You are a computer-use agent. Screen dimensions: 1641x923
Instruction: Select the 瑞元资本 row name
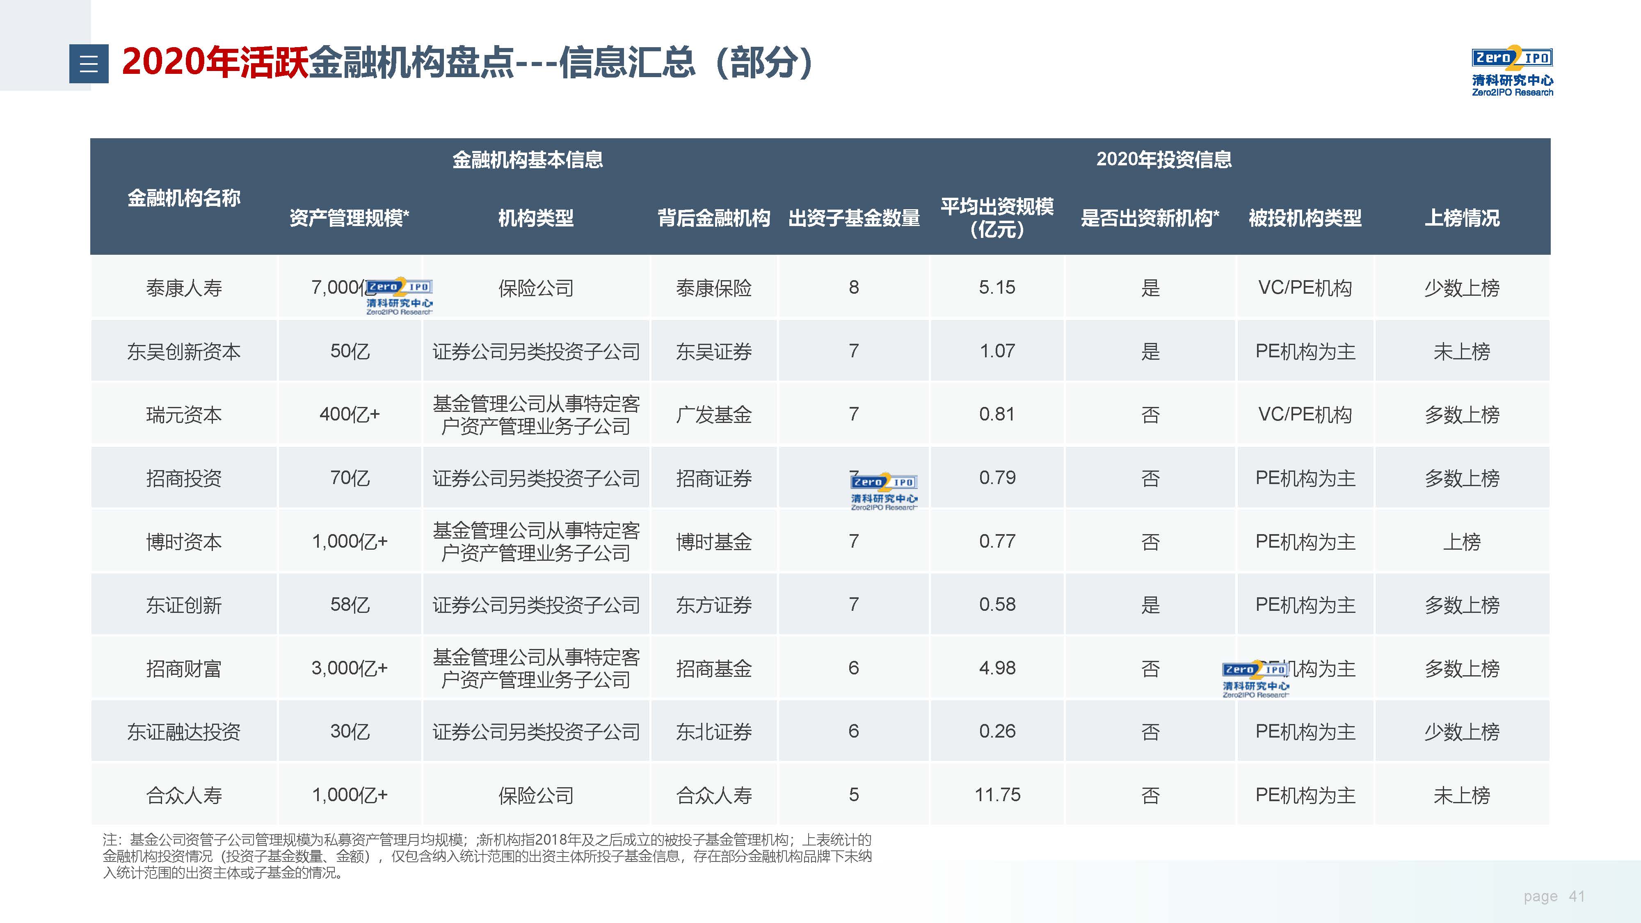tap(183, 415)
